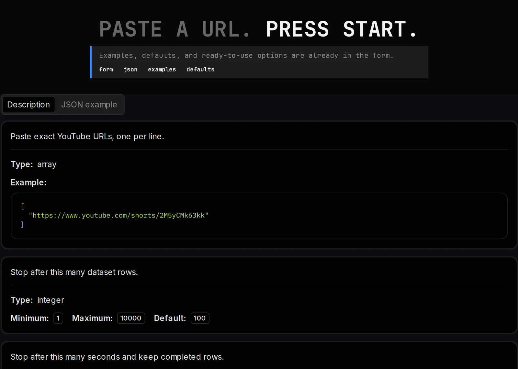The height and width of the screenshot is (369, 518).
Task: Click 'Stop after this many dataset rows.' text
Action: pyautogui.click(x=74, y=272)
